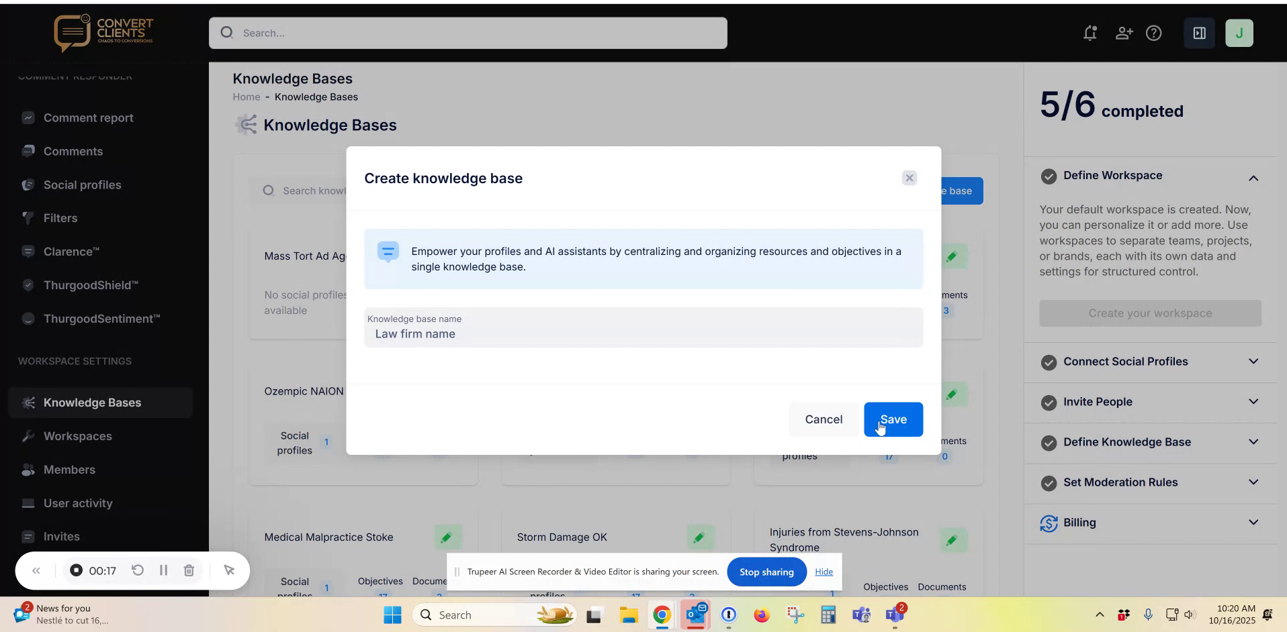Edit the Storm Damage OK knowledge base
The width and height of the screenshot is (1287, 632).
pos(699,537)
